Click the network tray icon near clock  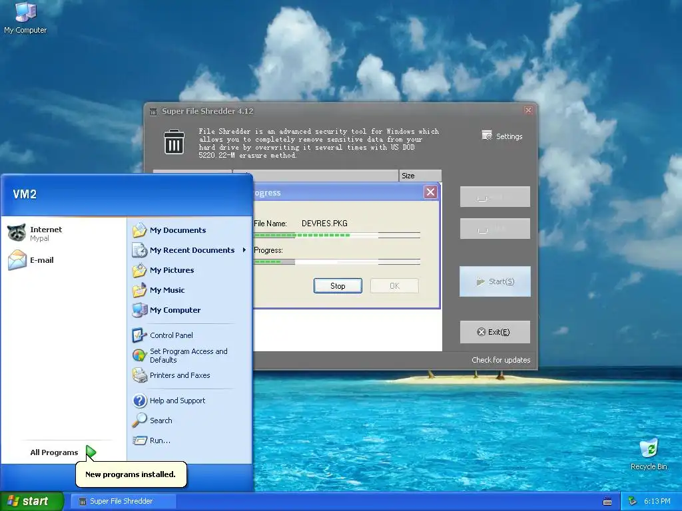click(632, 501)
